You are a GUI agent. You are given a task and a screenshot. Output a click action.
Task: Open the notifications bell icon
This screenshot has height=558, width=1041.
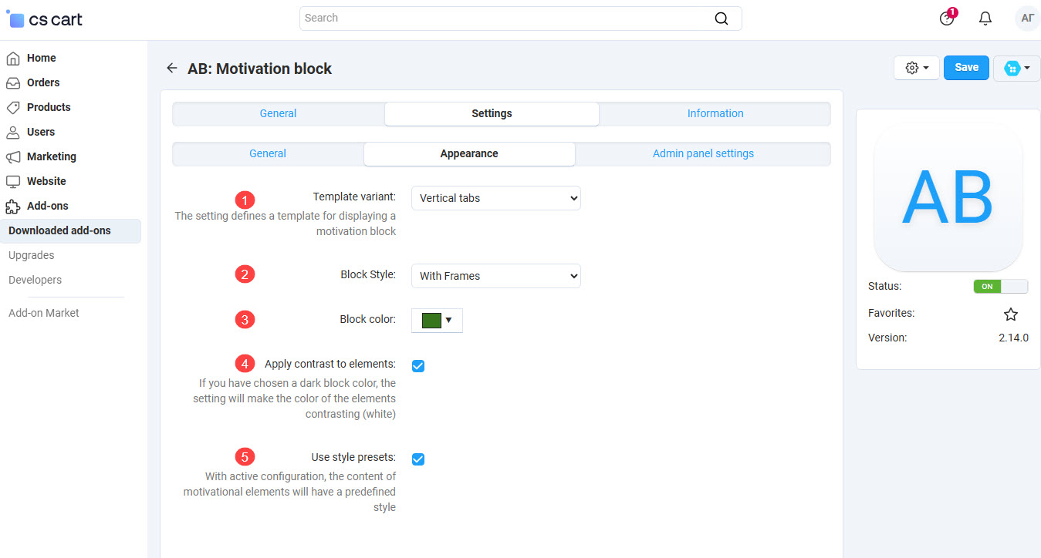click(x=985, y=18)
